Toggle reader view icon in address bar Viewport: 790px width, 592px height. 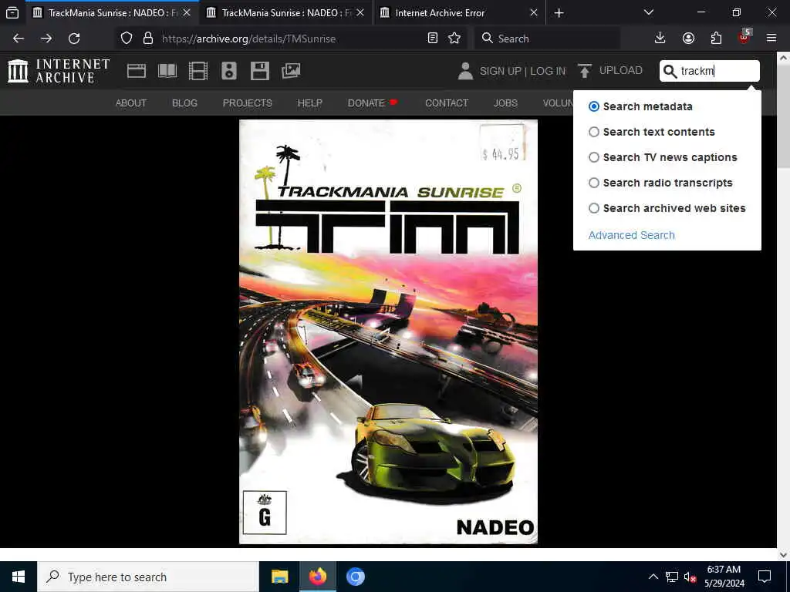click(x=432, y=39)
